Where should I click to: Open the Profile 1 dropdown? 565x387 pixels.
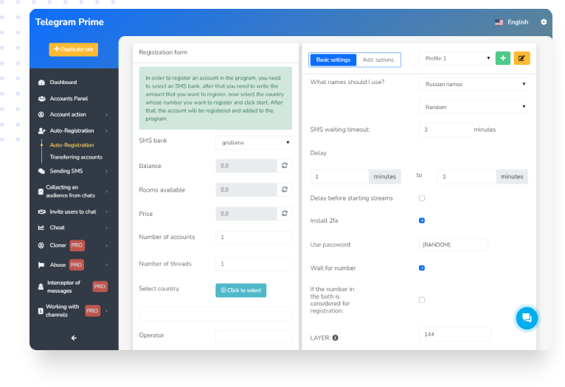(455, 58)
